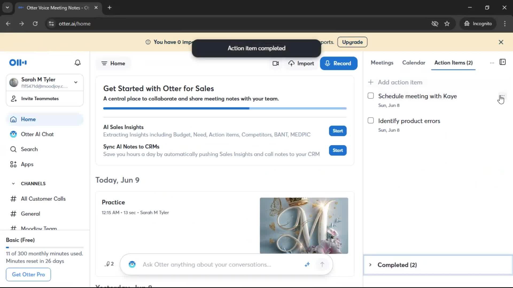Click the browser forward arrow
Image resolution: width=513 pixels, height=288 pixels.
click(x=21, y=24)
